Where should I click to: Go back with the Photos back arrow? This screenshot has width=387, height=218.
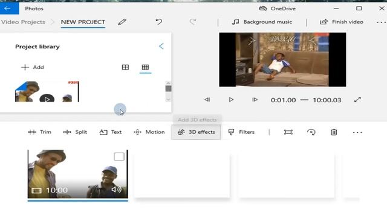coord(7,8)
